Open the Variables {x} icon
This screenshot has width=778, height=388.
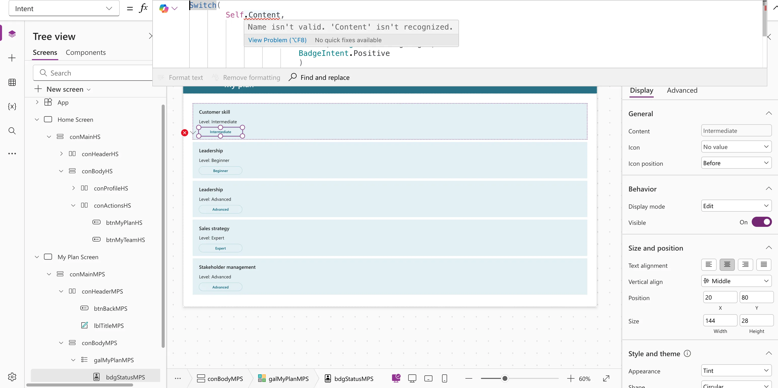click(x=12, y=106)
